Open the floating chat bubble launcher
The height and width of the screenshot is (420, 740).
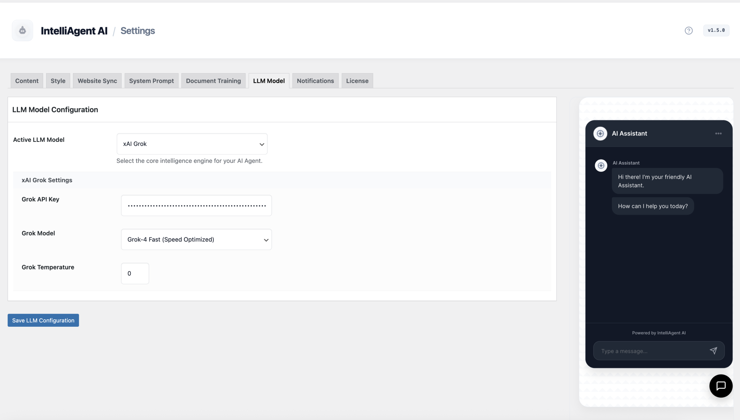[721, 386]
